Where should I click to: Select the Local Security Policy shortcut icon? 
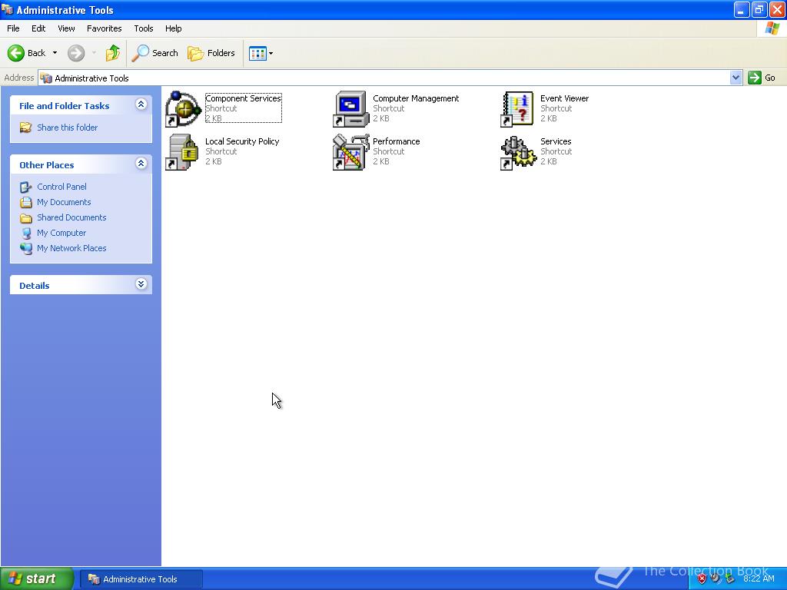click(182, 152)
